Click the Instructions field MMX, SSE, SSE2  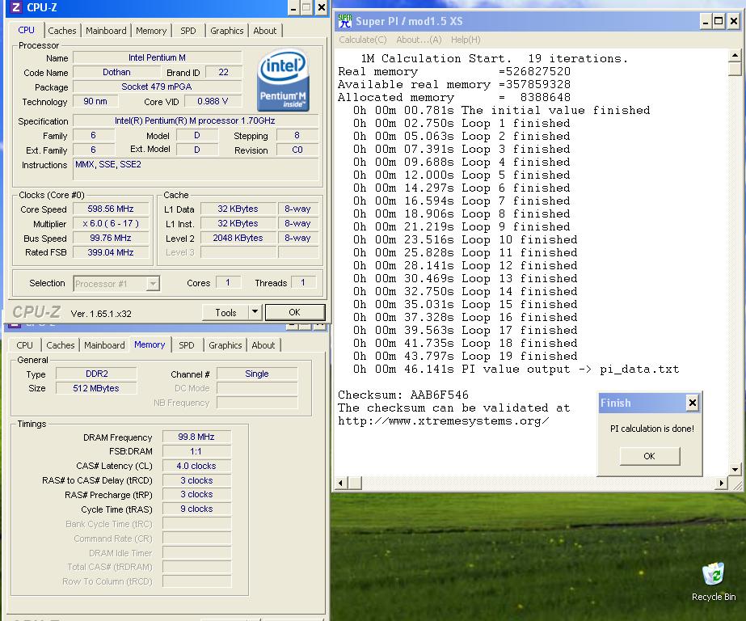pyautogui.click(x=196, y=169)
